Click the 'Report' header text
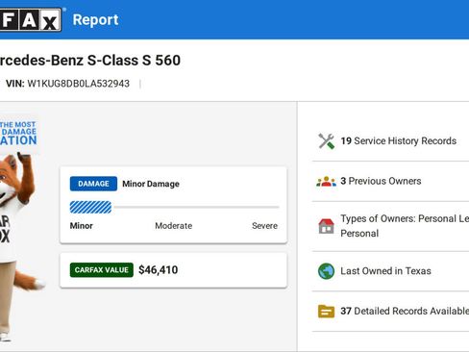Image resolution: width=469 pixels, height=352 pixels. pos(95,20)
